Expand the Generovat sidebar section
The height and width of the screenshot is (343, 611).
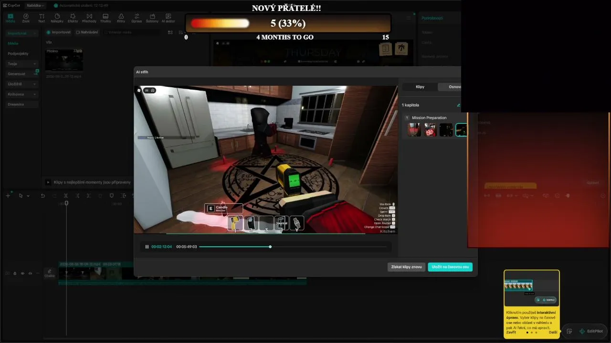[22, 74]
